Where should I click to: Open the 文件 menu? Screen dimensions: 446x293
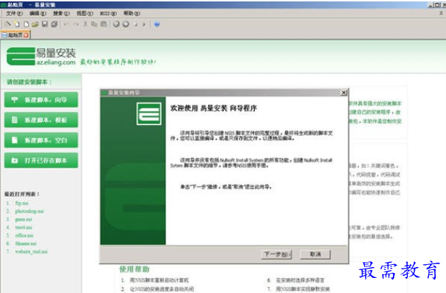(x=14, y=14)
